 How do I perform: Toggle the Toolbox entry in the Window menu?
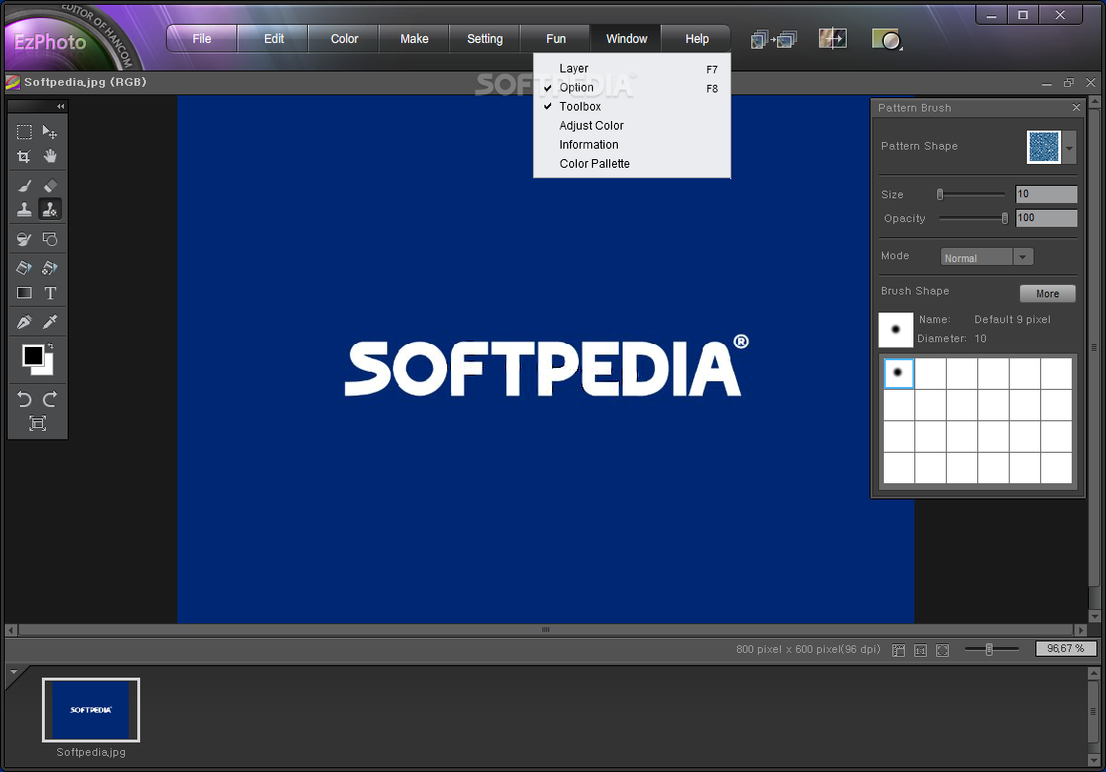[632, 107]
